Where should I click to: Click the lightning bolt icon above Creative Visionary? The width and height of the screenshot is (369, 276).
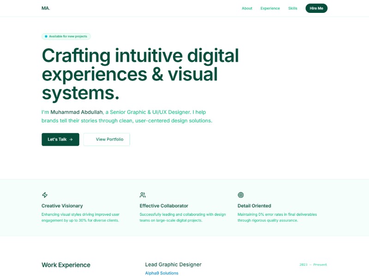point(45,195)
